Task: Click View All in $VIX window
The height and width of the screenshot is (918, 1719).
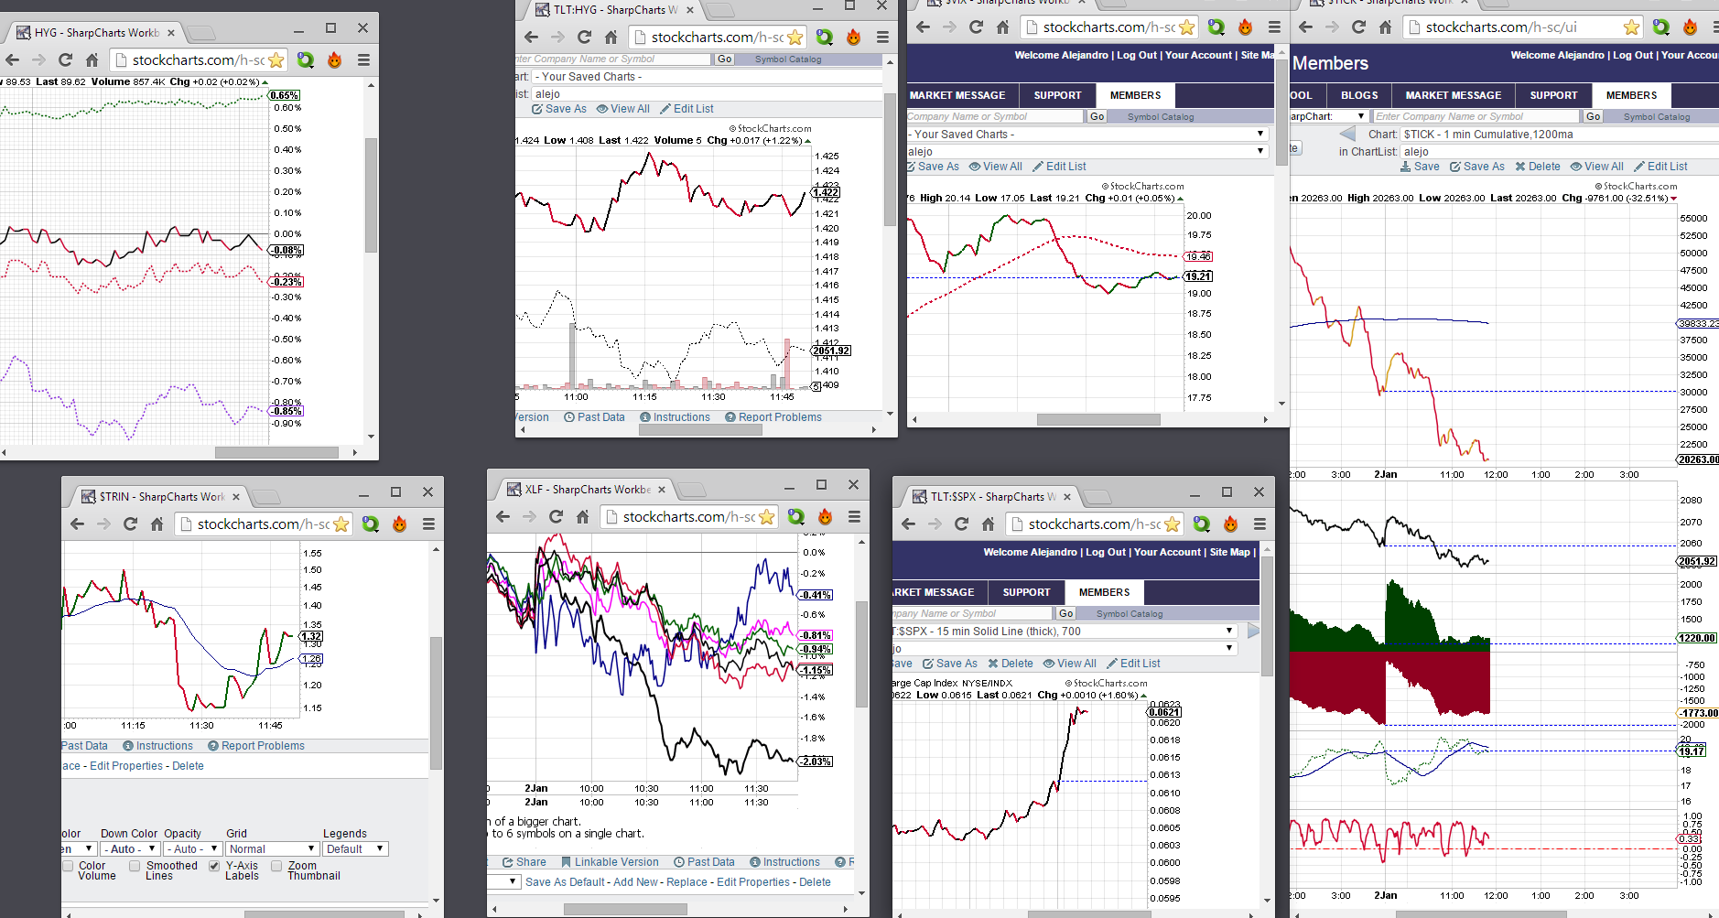Action: click(x=996, y=167)
